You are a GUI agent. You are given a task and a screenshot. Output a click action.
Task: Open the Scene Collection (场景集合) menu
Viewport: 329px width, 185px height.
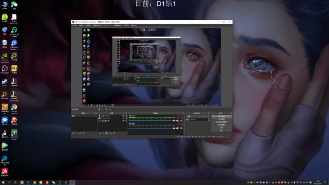pos(118,25)
